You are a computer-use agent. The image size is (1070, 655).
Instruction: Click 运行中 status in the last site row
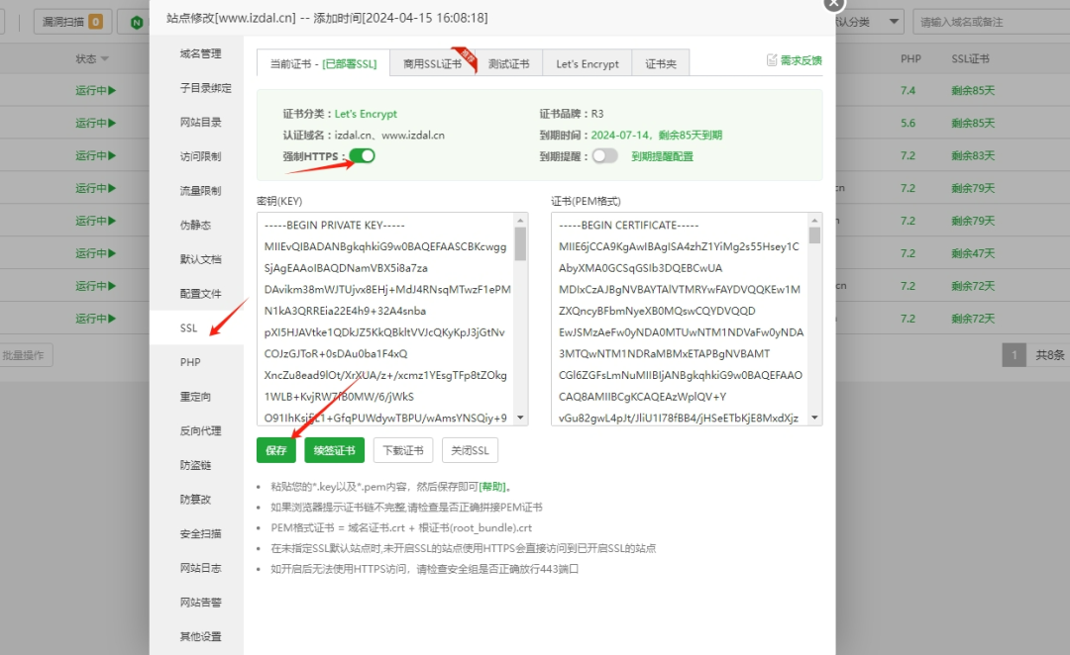click(95, 319)
